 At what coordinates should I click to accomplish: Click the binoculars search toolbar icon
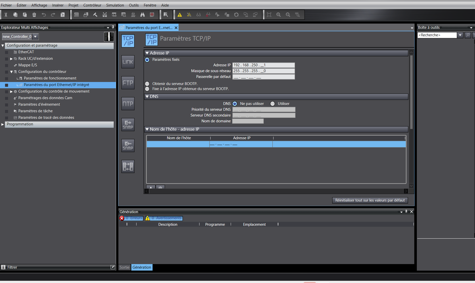click(x=143, y=15)
